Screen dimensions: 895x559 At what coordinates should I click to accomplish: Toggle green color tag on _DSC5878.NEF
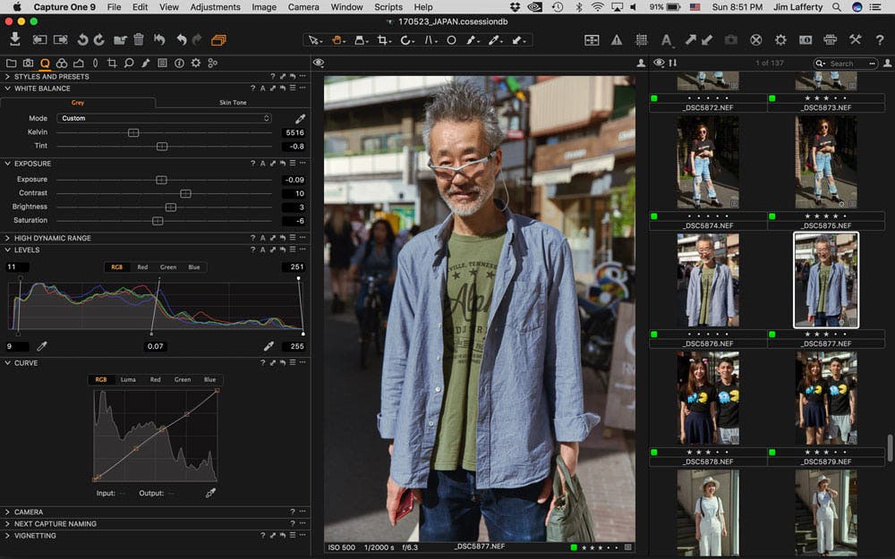tap(654, 453)
